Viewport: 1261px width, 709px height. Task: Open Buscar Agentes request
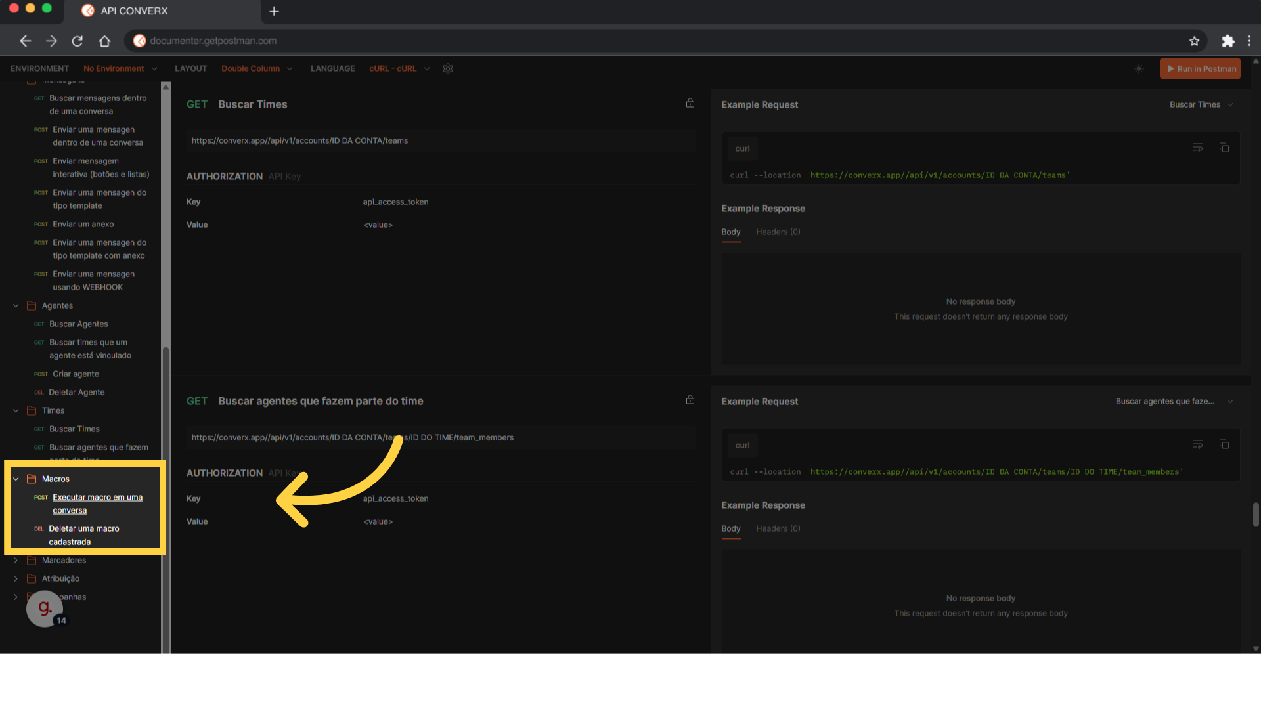78,324
